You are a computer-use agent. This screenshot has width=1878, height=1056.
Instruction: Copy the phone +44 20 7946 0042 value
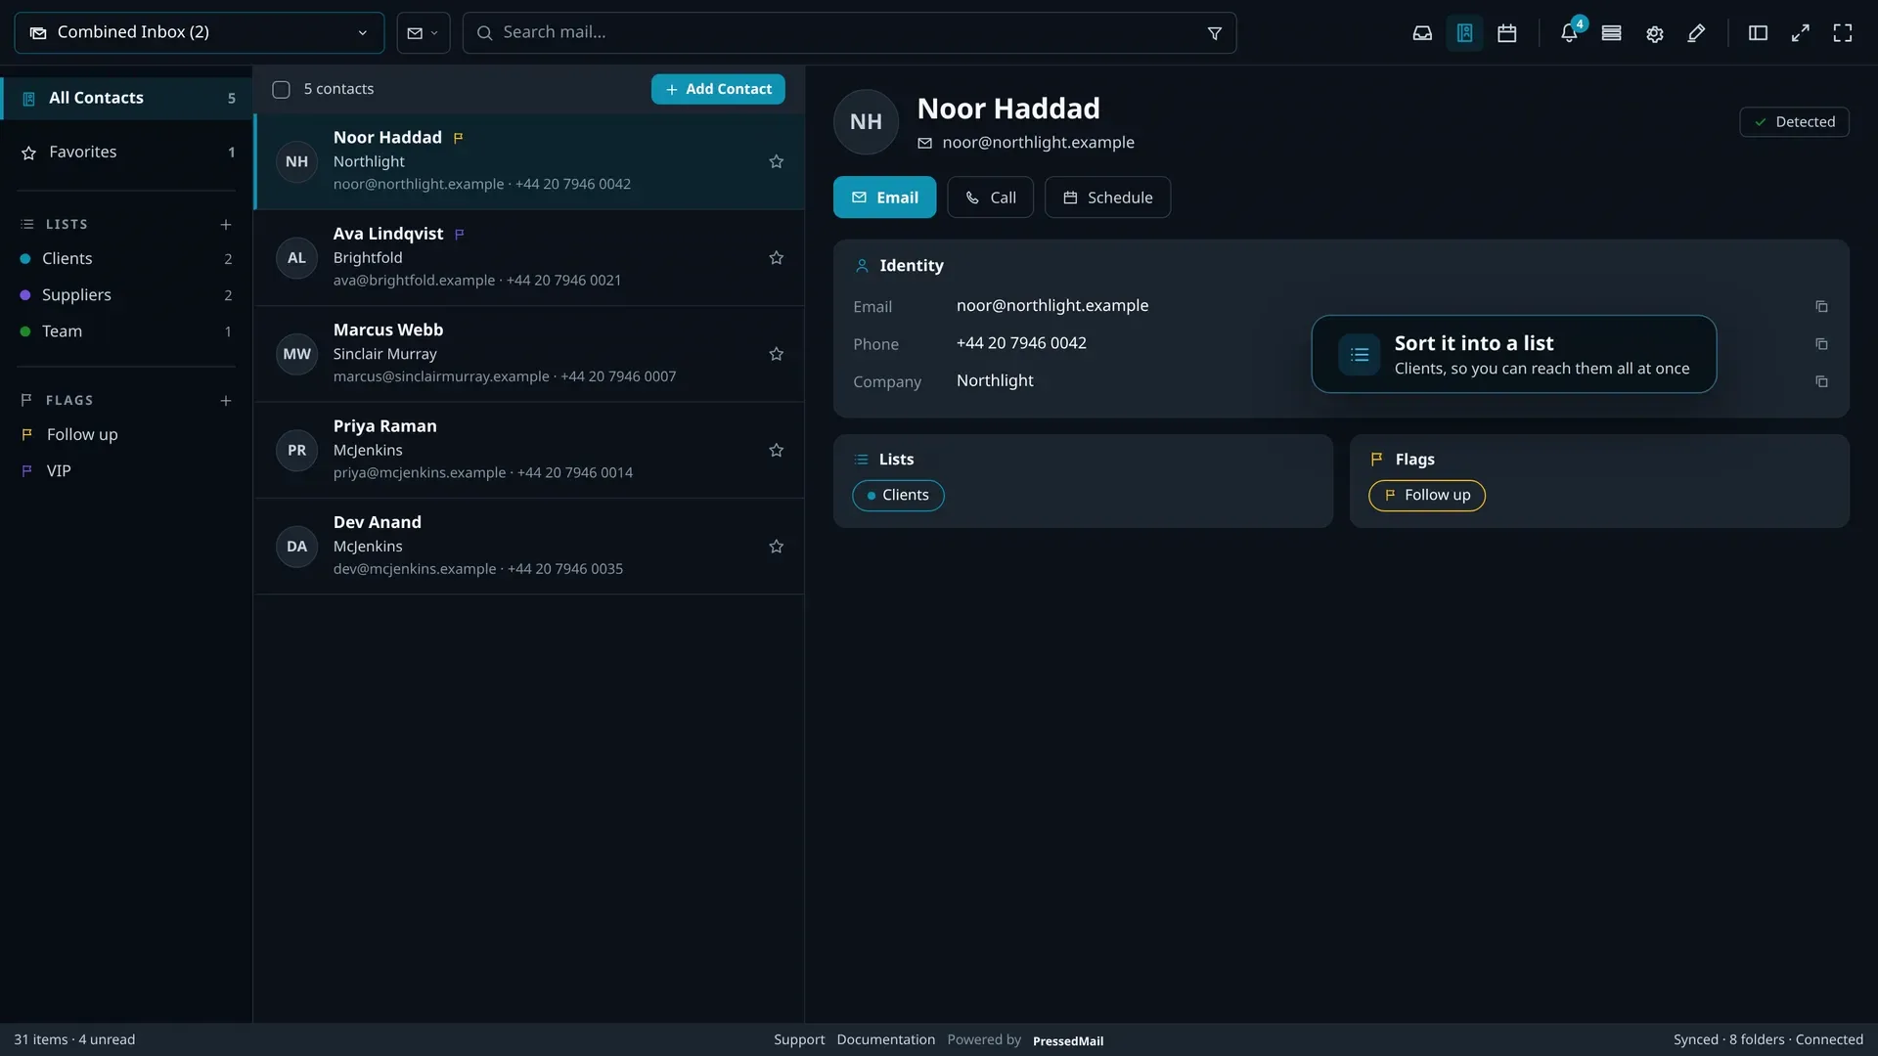pos(1820,344)
